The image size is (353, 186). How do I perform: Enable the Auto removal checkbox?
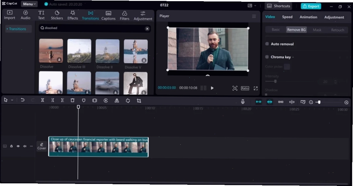point(267,44)
